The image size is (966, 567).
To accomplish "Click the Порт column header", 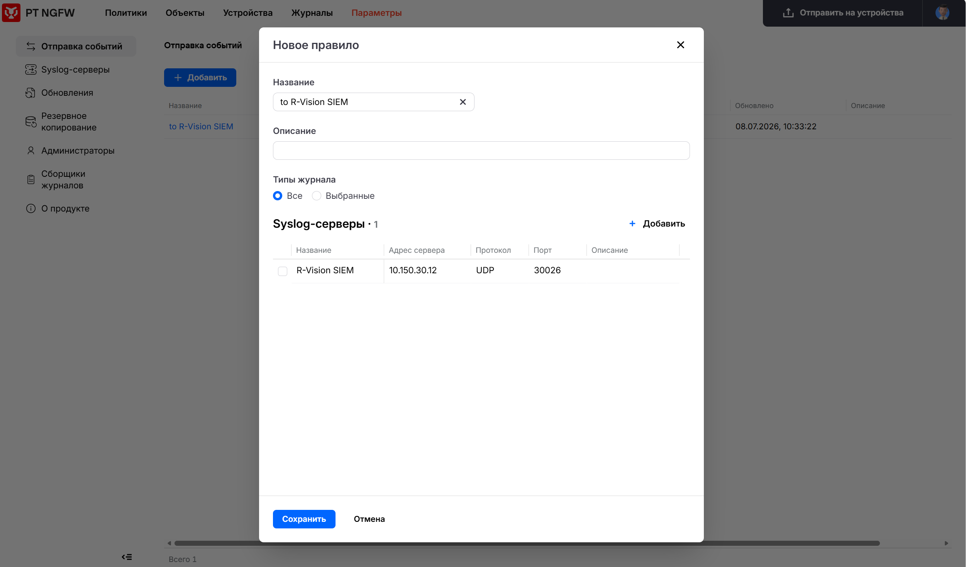I will click(x=542, y=250).
